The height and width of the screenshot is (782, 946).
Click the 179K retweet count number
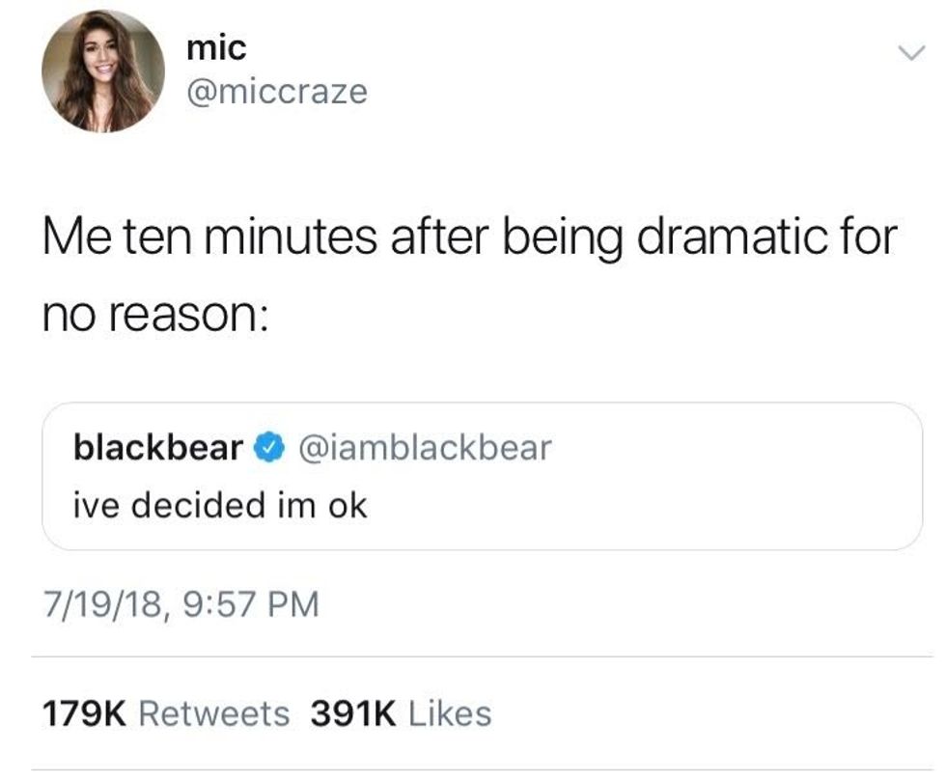[x=85, y=713]
